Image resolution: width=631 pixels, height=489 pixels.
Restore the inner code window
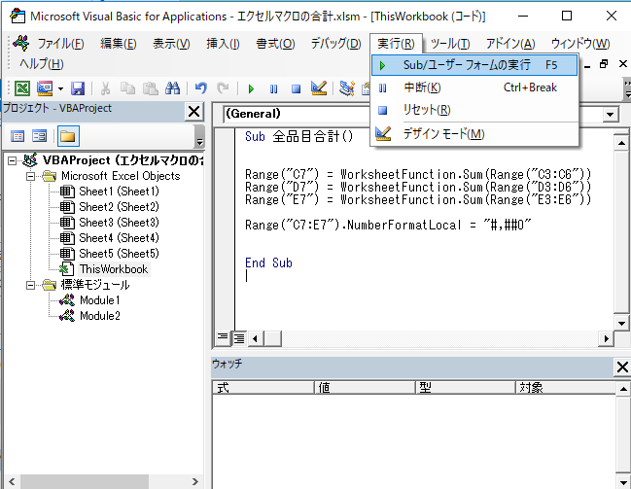[x=604, y=64]
